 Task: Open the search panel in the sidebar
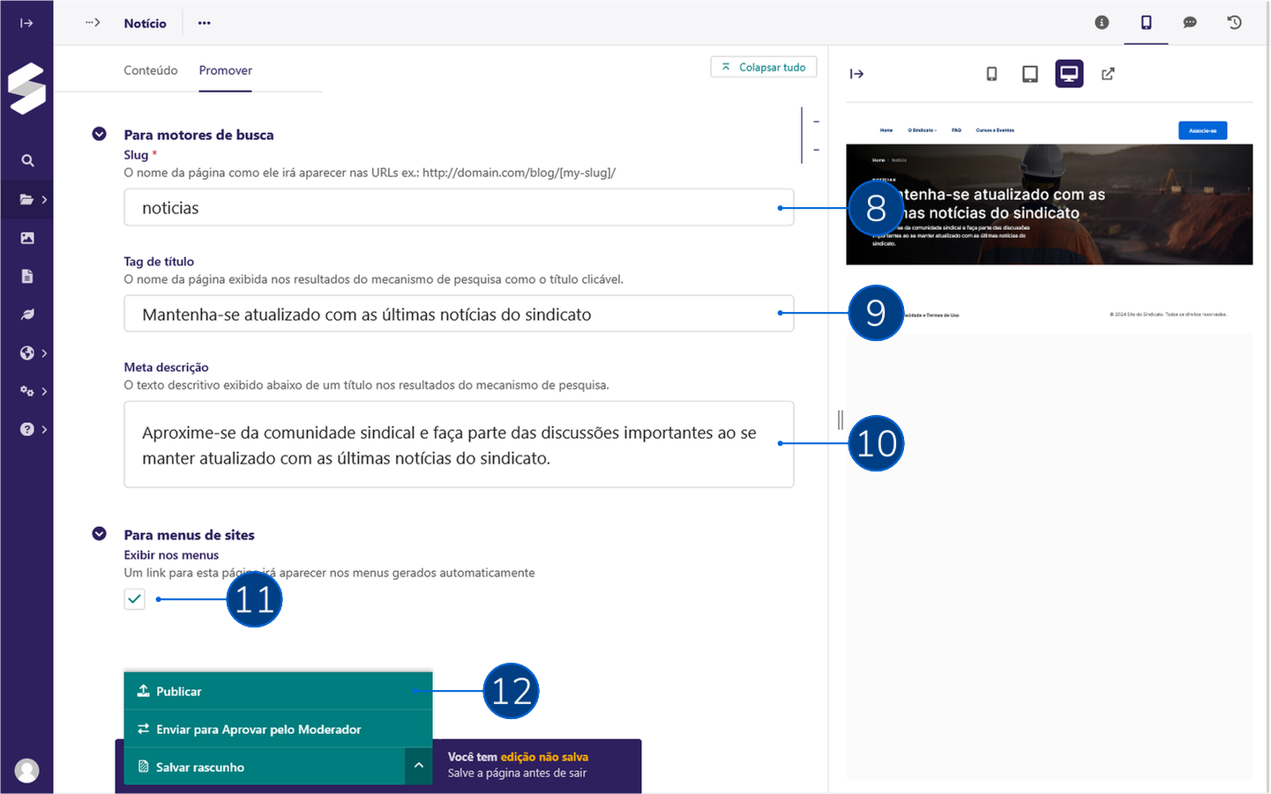26,160
